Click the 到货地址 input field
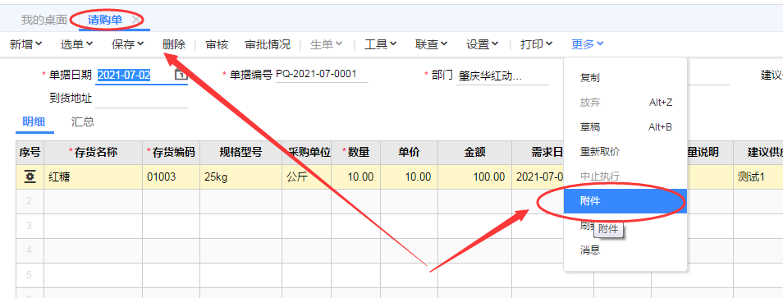783x298 pixels. click(x=141, y=99)
